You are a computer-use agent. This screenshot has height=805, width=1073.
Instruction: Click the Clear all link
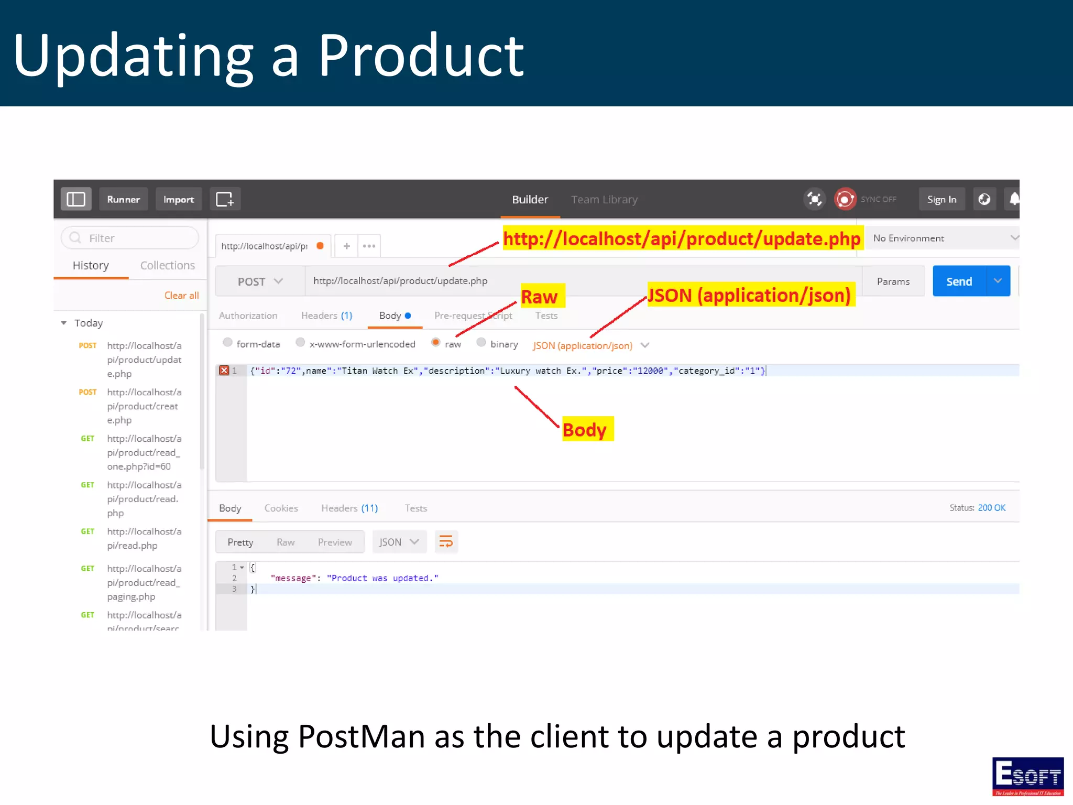tap(181, 295)
